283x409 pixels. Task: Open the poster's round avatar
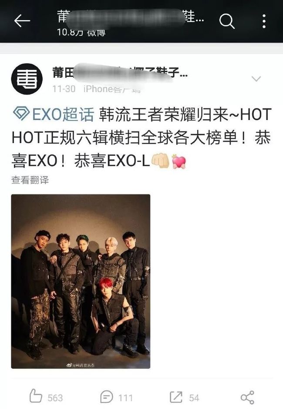point(27,79)
